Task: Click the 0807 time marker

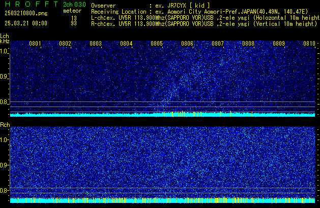Action: [x=218, y=44]
